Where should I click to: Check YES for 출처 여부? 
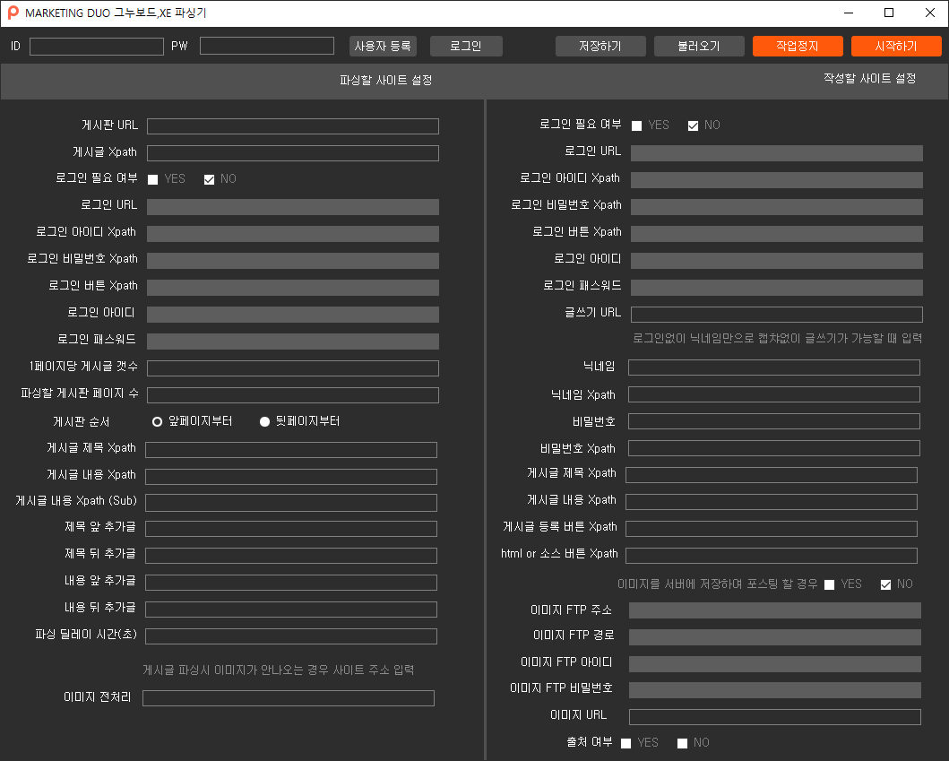626,743
